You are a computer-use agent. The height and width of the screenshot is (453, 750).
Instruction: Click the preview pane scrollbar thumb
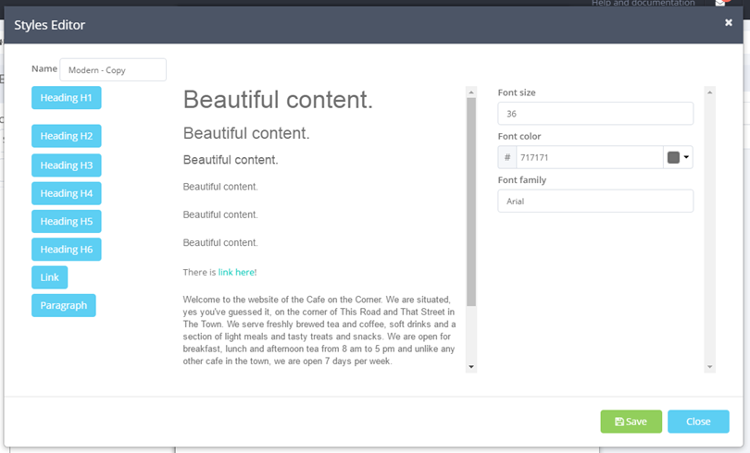[471, 202]
